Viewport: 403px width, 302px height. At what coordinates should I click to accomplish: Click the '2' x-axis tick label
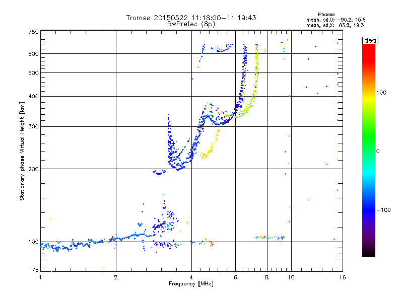(x=116, y=277)
